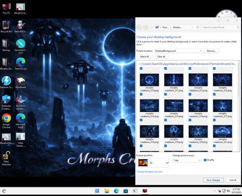Image resolution: width=242 pixels, height=196 pixels.
Task: Uncheck morphs creations_319.png checkbox
Action: [166, 120]
